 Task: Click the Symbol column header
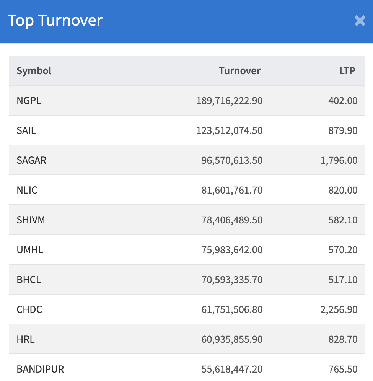click(x=34, y=71)
